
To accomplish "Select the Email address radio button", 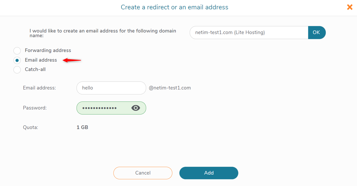I will [x=17, y=60].
